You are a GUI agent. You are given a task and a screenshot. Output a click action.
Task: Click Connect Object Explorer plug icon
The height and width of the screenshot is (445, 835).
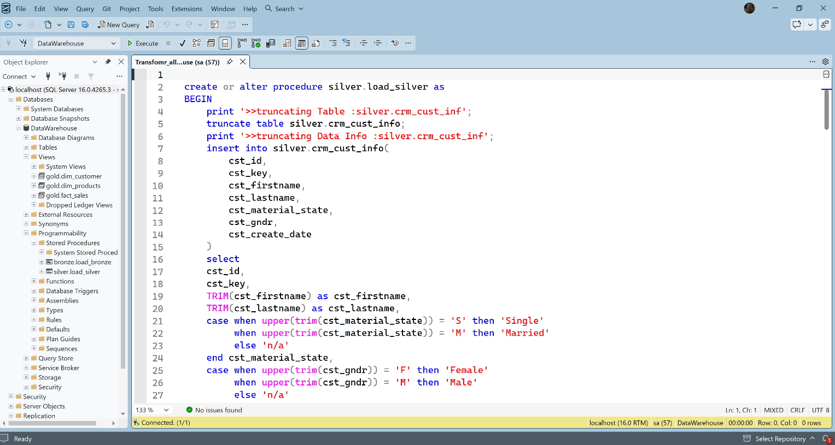(48, 76)
